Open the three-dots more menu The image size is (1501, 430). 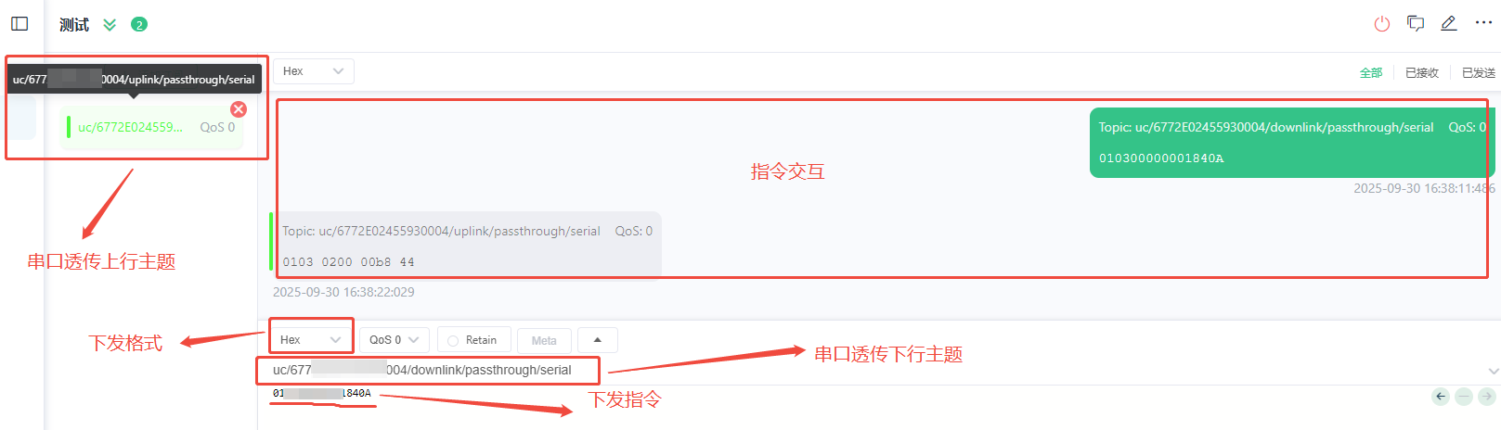[x=1483, y=23]
